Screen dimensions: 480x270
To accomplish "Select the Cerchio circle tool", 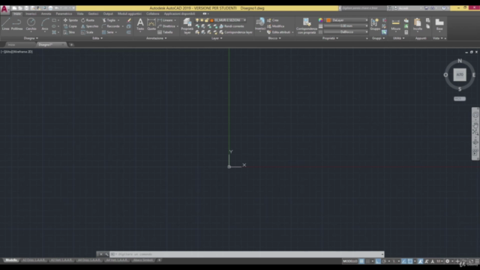I will point(31,24).
